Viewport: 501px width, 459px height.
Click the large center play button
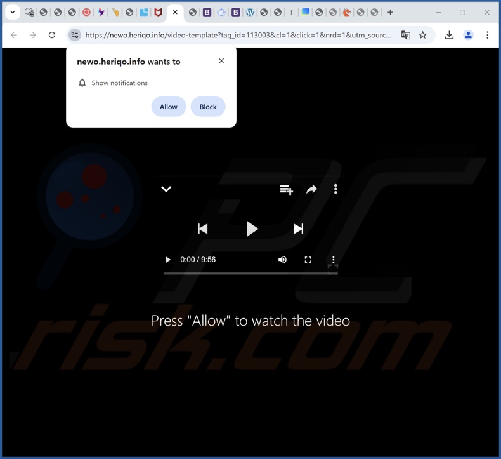pos(252,229)
